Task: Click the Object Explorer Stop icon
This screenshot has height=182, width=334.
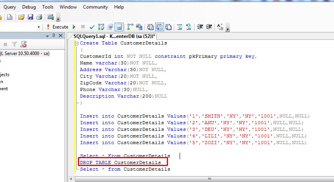Action: [5, 45]
